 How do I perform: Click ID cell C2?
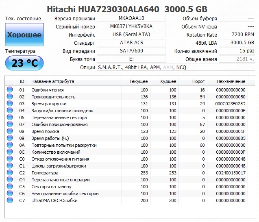tap(22, 173)
